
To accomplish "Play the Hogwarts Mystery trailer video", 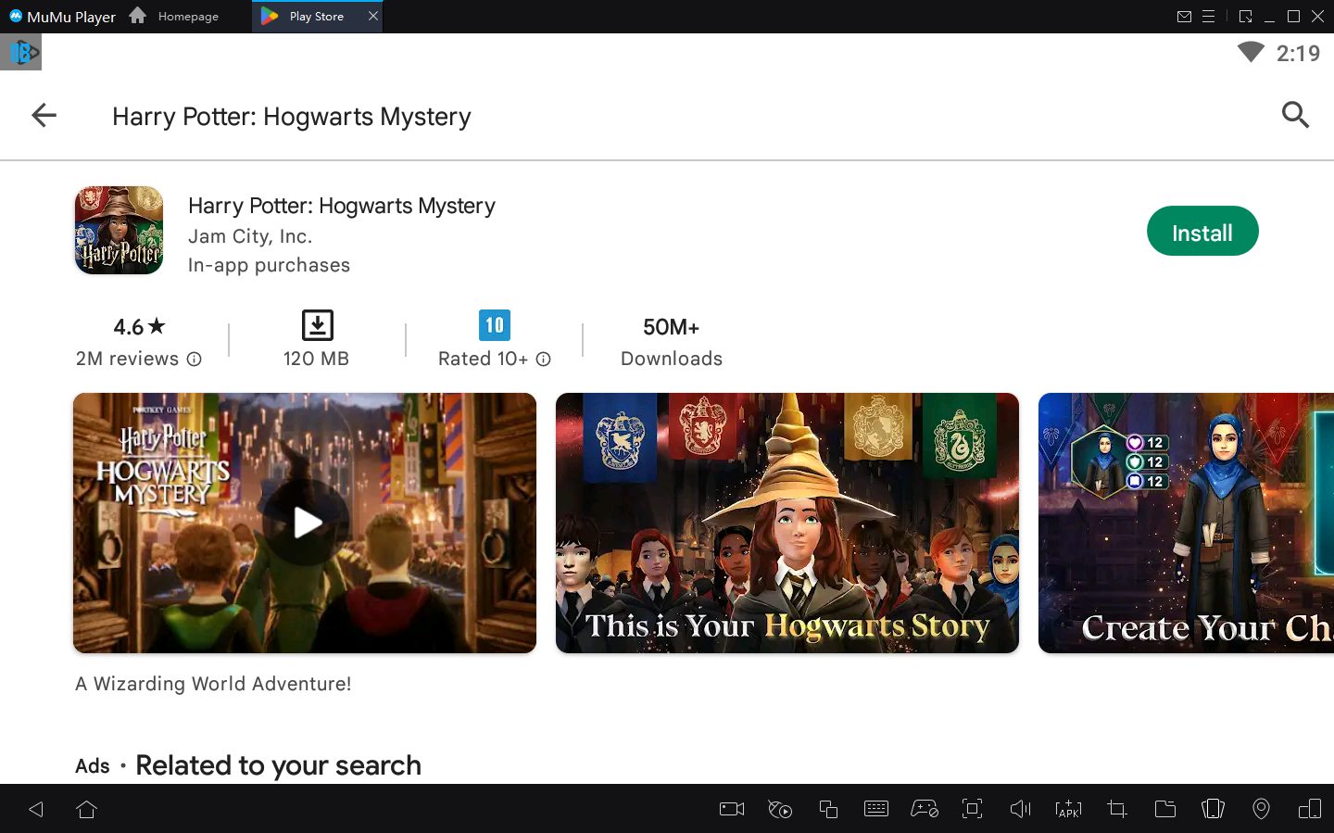I will pos(305,523).
